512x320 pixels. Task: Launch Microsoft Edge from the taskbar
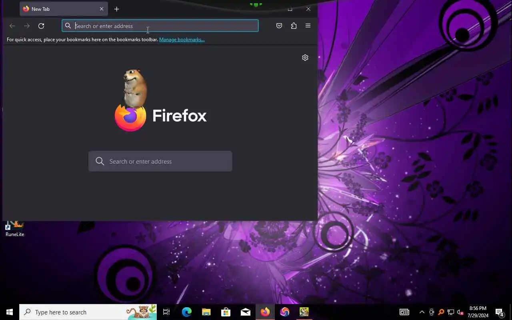point(187,312)
